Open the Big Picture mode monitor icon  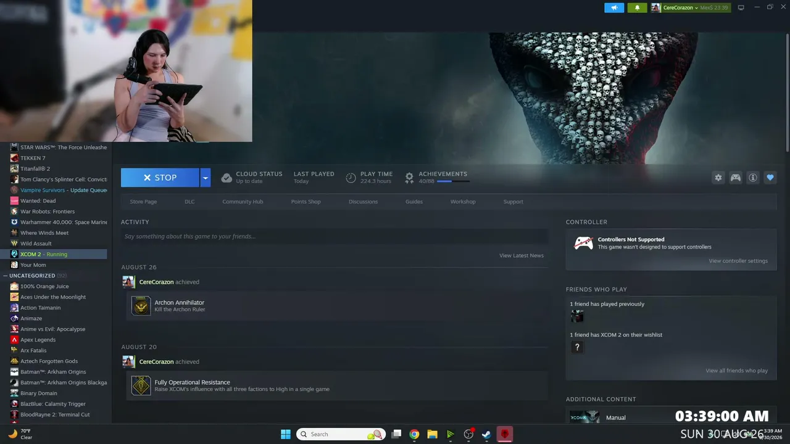(741, 7)
